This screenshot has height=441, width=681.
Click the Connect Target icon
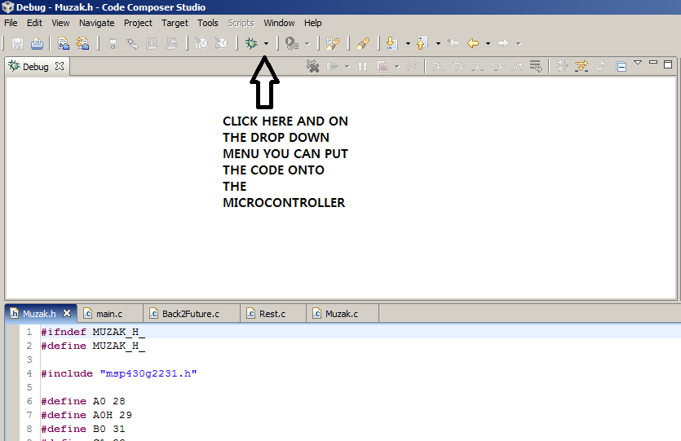pyautogui.click(x=113, y=43)
